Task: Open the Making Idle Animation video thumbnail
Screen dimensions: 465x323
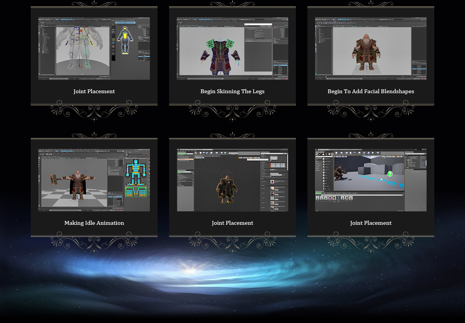Action: coord(94,180)
